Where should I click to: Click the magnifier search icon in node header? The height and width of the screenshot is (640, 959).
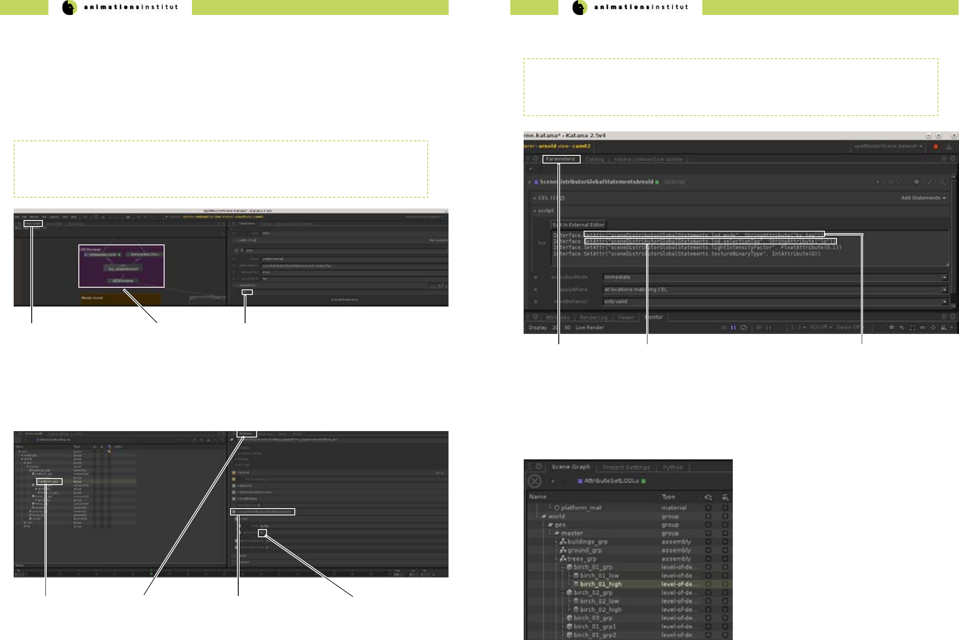click(943, 182)
